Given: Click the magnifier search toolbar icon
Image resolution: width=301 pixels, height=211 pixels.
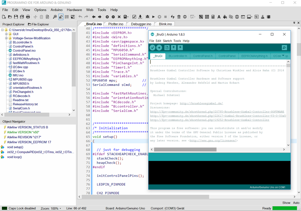Looking at the screenshot, I should click(55, 17).
